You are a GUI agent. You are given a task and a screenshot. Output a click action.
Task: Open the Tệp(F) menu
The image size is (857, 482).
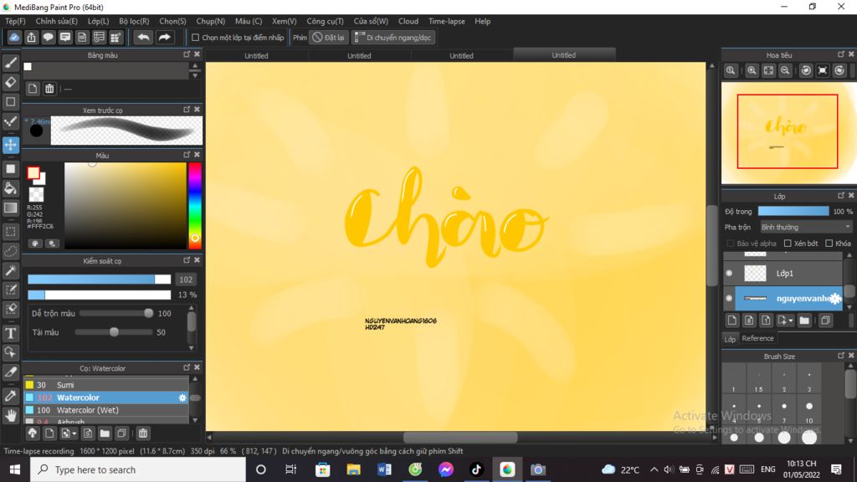[15, 21]
